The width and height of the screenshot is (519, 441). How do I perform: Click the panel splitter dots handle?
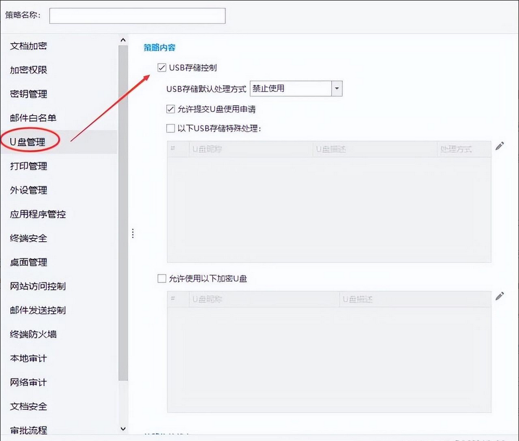(x=133, y=233)
